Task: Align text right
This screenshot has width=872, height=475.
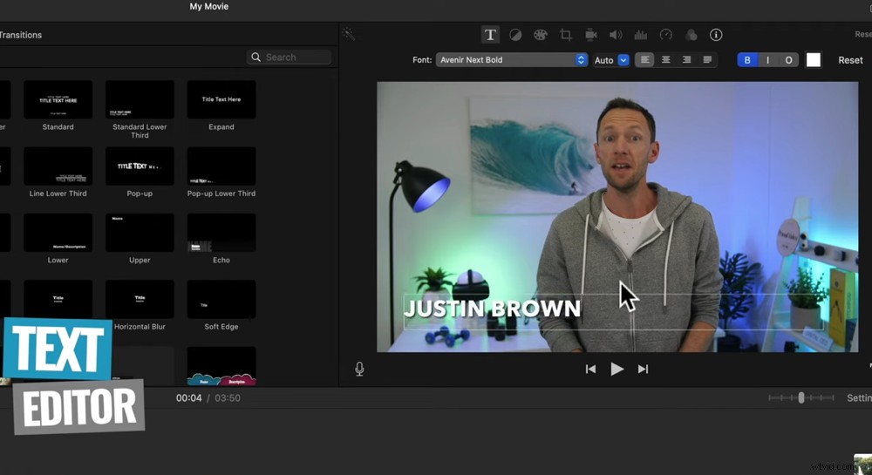Action: tap(687, 60)
